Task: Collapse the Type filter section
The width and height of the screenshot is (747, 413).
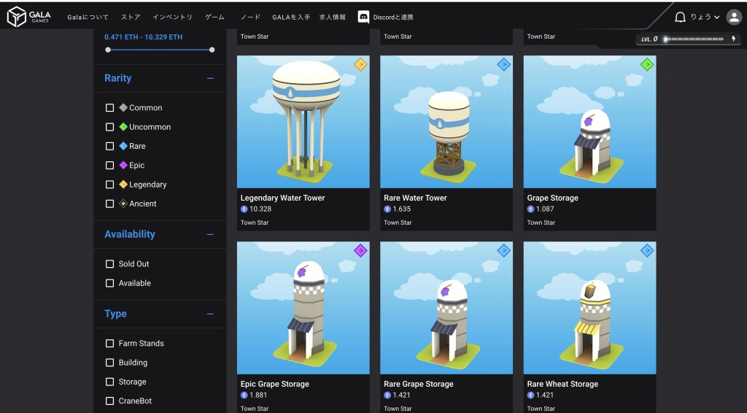Action: pyautogui.click(x=210, y=314)
